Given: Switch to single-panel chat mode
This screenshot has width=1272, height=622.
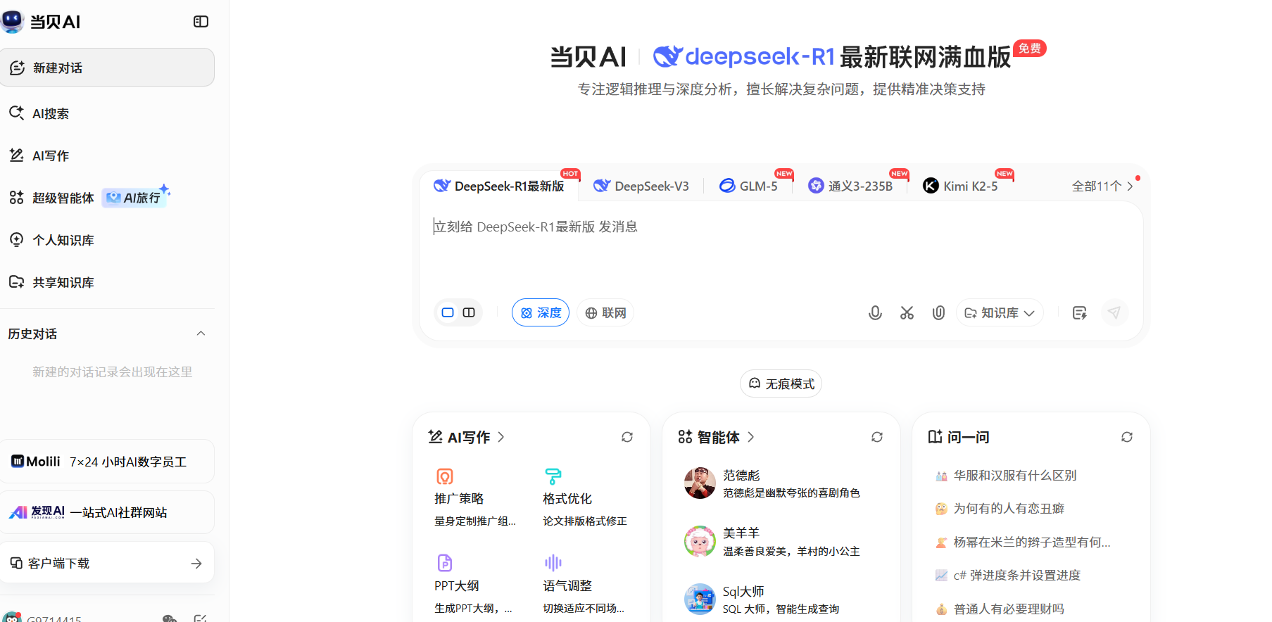Looking at the screenshot, I should (448, 312).
